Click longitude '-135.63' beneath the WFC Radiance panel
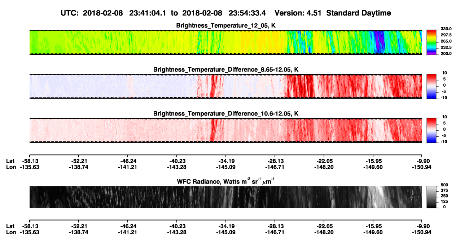The image size is (469, 240). [x=30, y=232]
